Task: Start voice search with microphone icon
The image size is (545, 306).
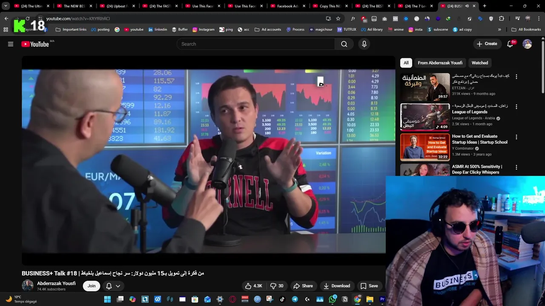Action: point(364,44)
